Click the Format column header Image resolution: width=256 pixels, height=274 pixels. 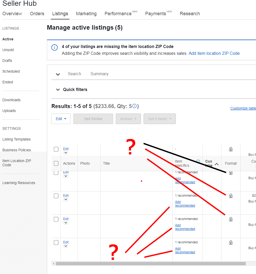click(231, 163)
